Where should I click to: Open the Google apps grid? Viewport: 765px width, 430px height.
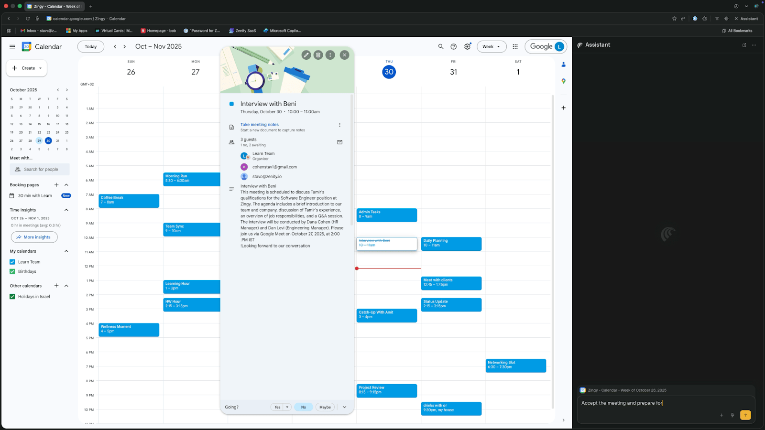(515, 46)
